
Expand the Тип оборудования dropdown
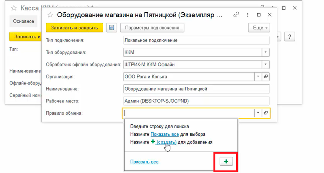pos(266,52)
